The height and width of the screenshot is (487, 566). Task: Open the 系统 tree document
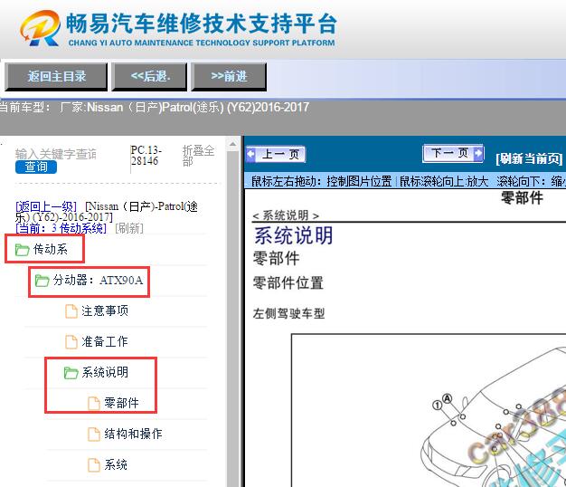click(116, 465)
